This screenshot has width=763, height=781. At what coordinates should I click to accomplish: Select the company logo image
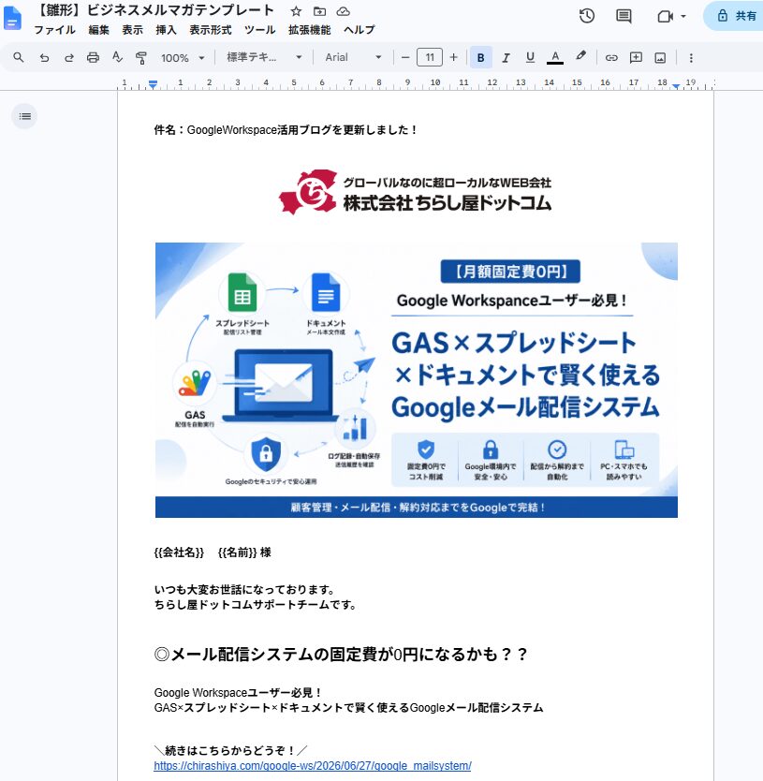(416, 192)
